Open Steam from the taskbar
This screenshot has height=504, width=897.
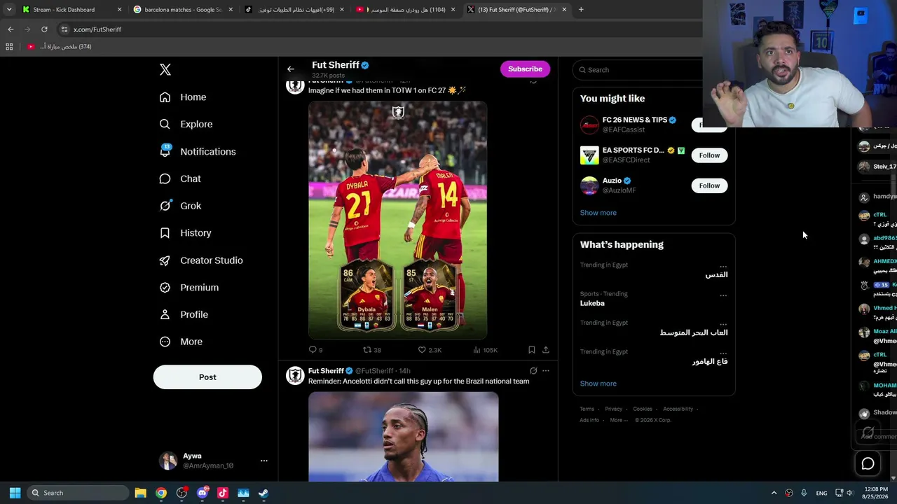point(263,493)
